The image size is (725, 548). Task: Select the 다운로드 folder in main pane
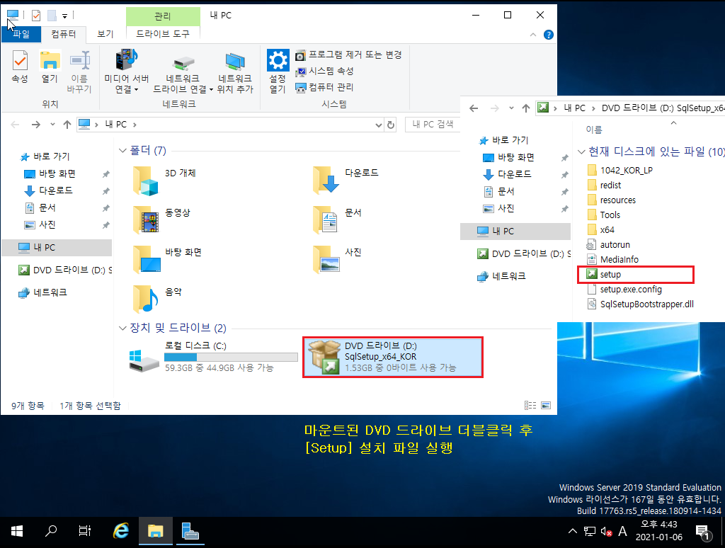click(x=346, y=180)
